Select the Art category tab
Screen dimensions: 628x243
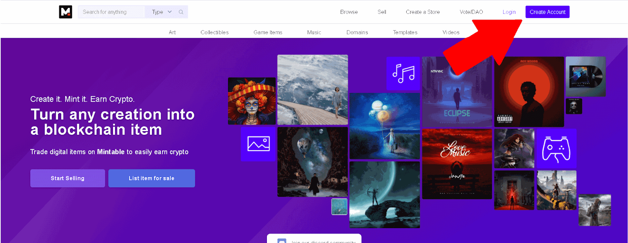(172, 32)
